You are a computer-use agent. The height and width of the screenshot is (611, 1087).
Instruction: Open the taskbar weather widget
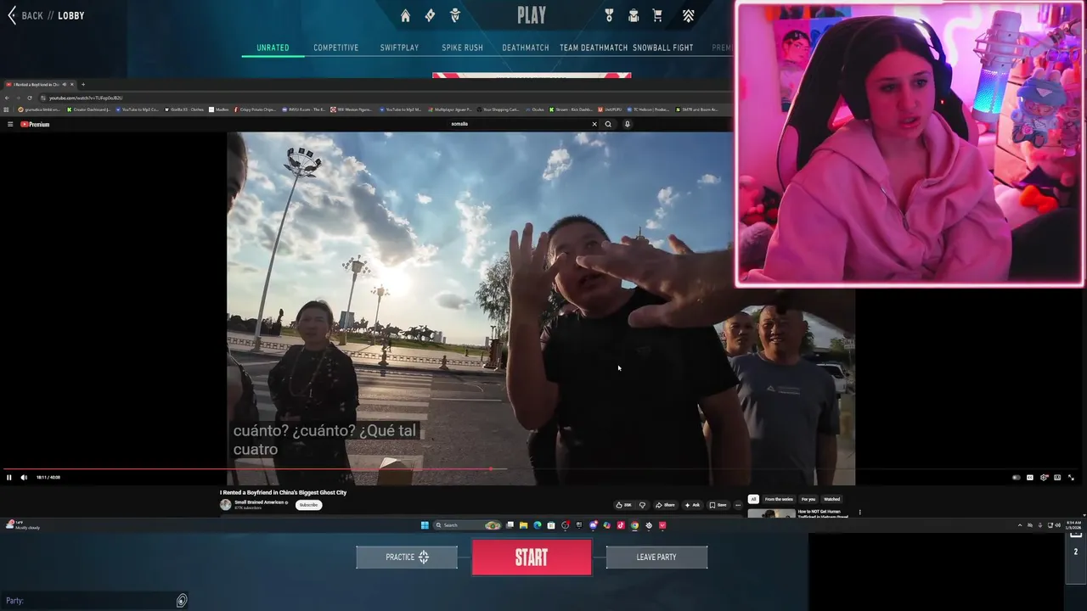(23, 525)
